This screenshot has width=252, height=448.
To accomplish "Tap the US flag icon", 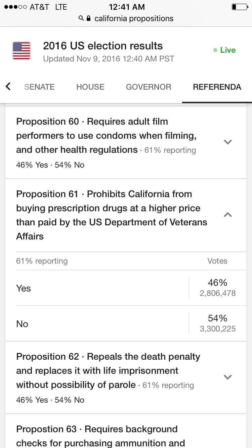I will [x=22, y=51].
